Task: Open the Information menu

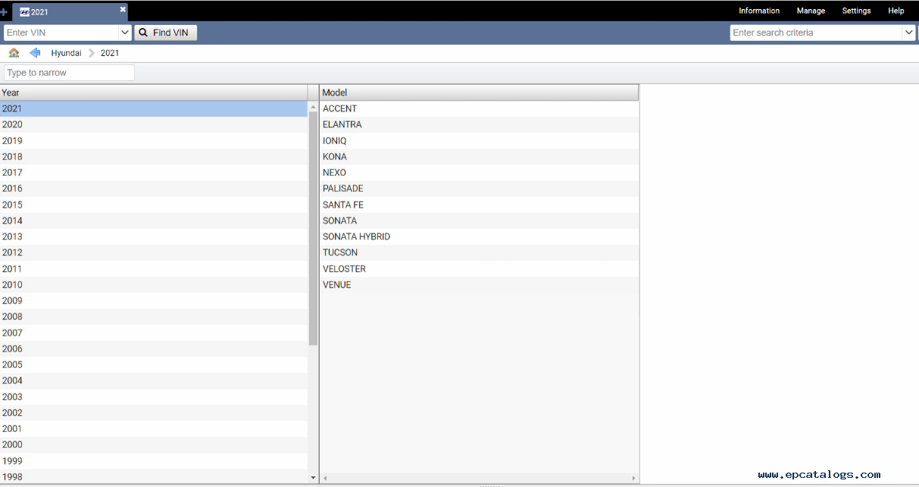Action: click(759, 11)
